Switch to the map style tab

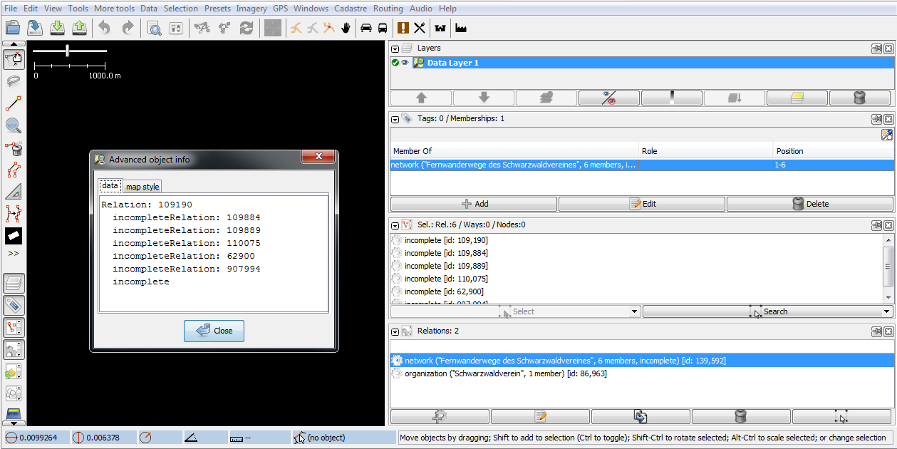click(x=142, y=187)
